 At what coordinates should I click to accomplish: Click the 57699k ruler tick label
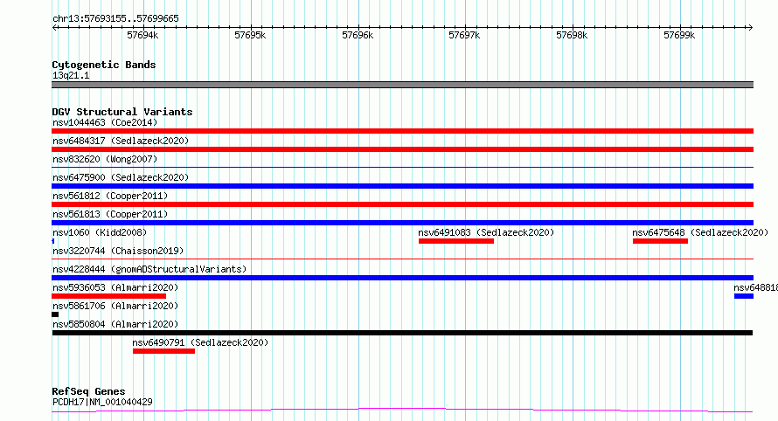tap(679, 35)
